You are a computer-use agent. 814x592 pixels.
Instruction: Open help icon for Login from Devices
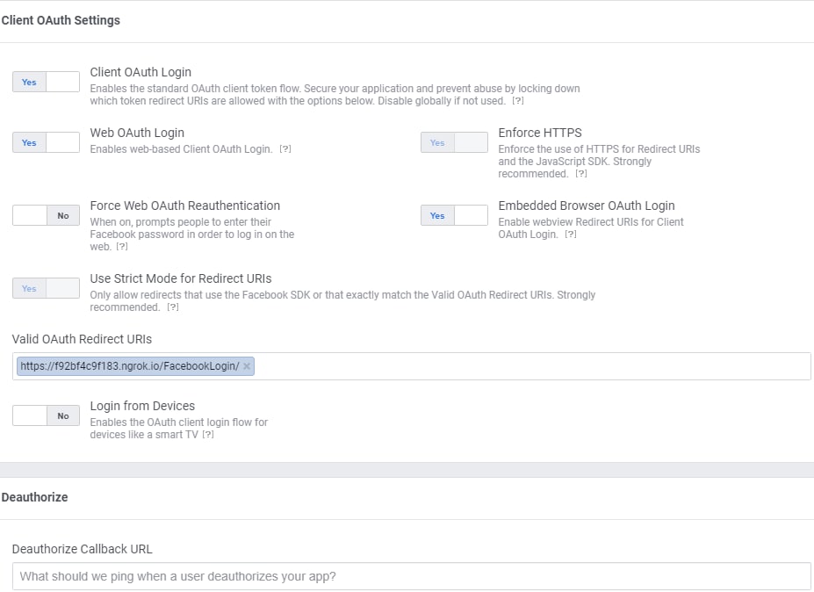[x=207, y=435]
